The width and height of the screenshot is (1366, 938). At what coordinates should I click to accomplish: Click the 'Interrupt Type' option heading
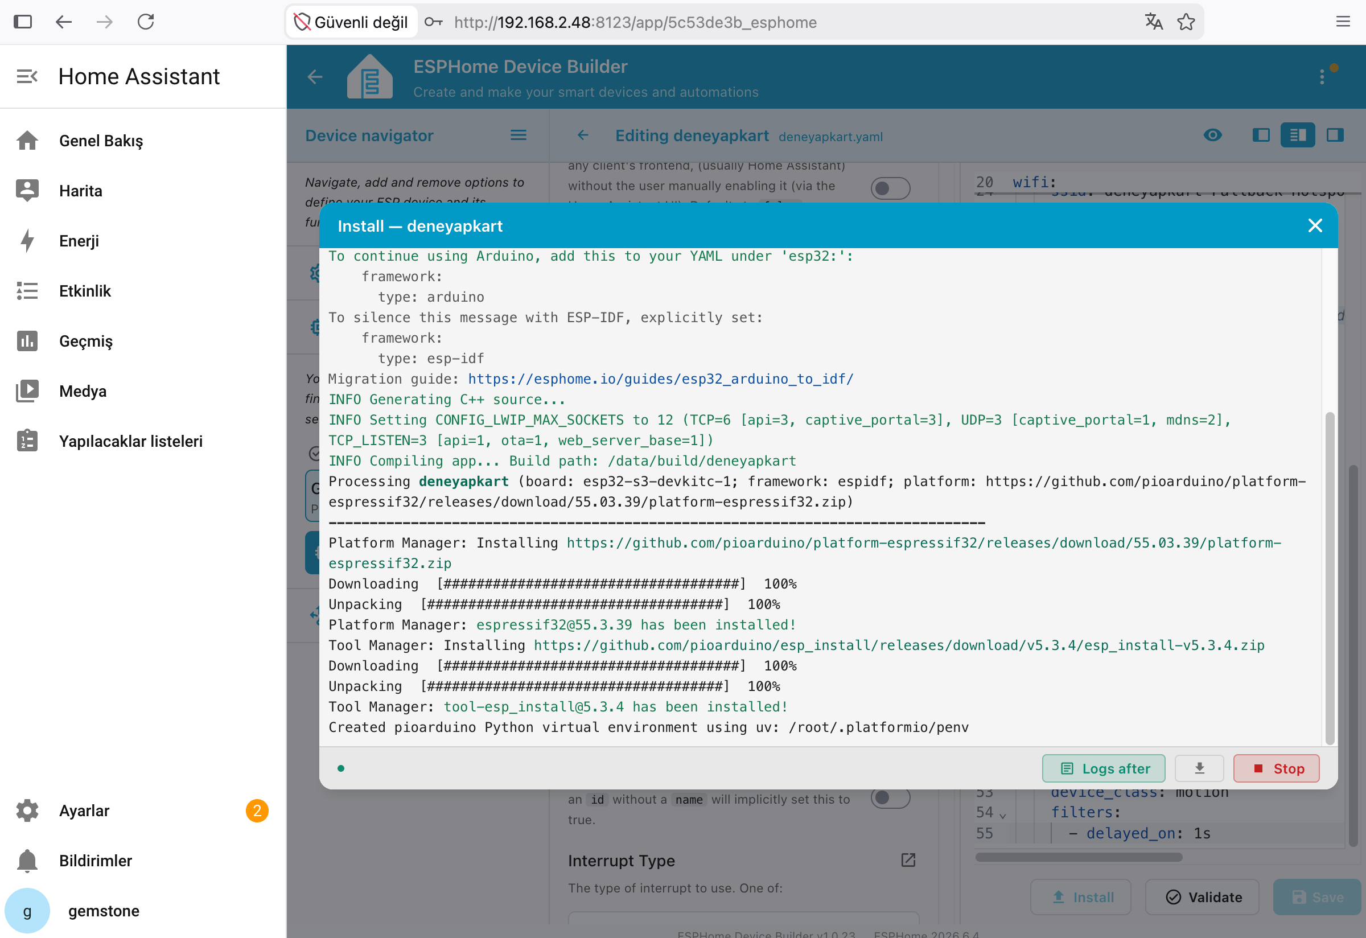(x=622, y=861)
